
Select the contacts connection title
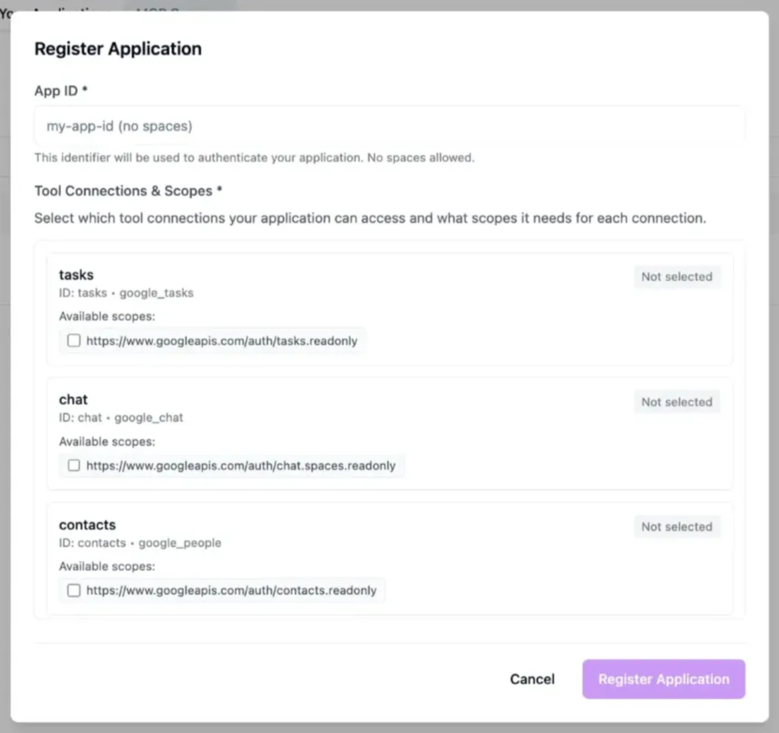coord(88,525)
